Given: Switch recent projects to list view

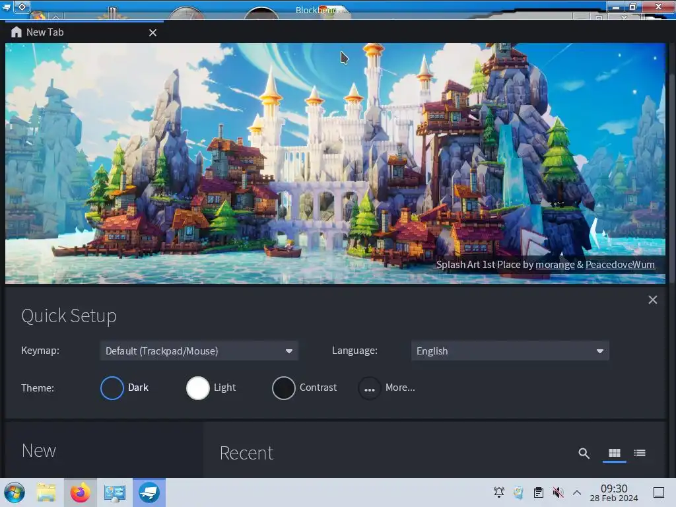Looking at the screenshot, I should [640, 453].
